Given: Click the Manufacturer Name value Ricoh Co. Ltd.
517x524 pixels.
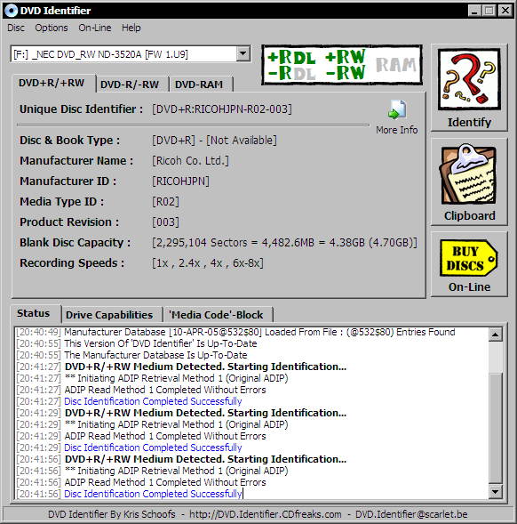Looking at the screenshot, I should (191, 161).
